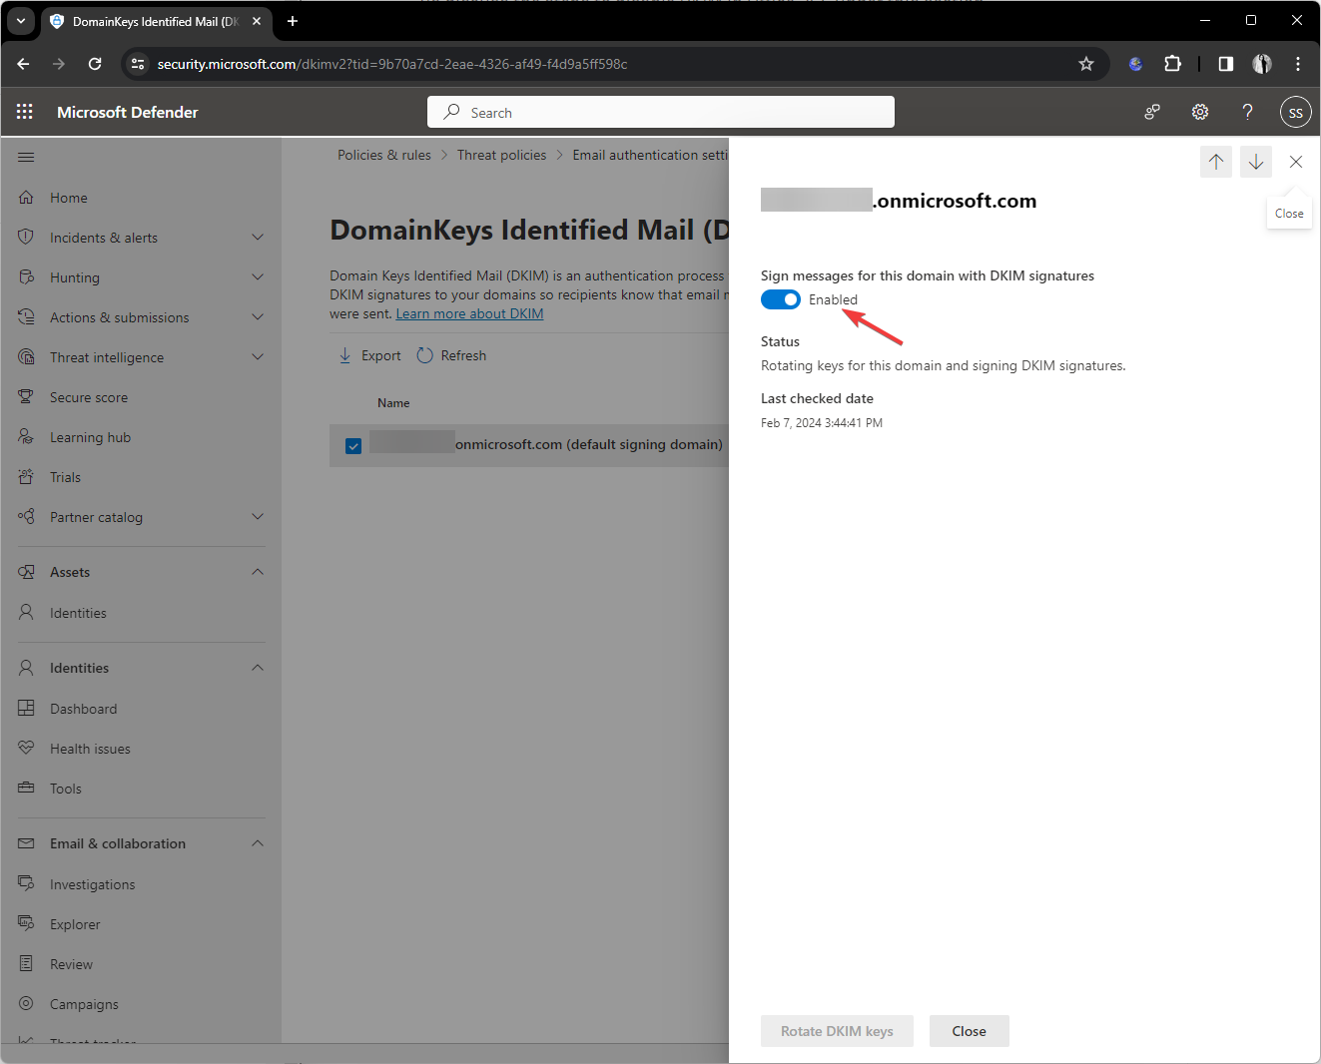Click the Trials gift icon
The image size is (1321, 1064).
27,477
